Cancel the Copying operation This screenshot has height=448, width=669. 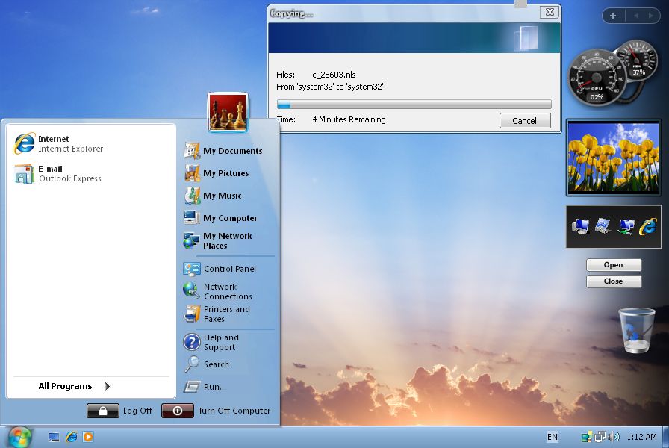(525, 121)
